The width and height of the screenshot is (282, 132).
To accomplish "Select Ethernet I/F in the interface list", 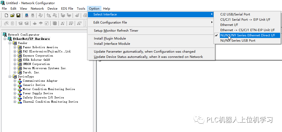I will [x=229, y=25].
